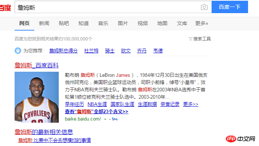Click the recommended link 韦德

pyautogui.click(x=158, y=51)
